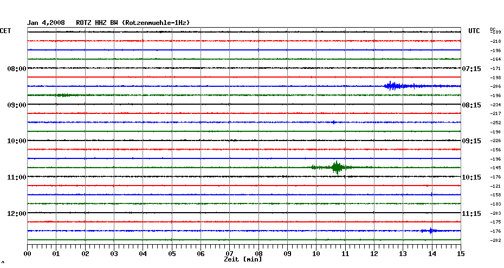Click the 01 minute axis tick label

56,254
